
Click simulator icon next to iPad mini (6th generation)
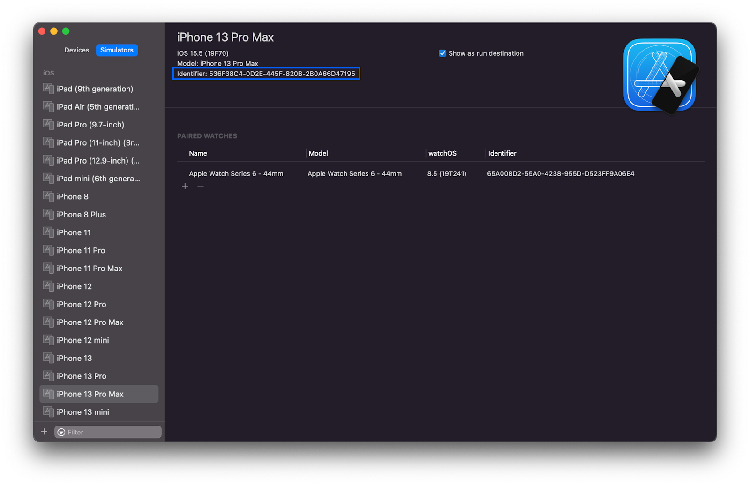pyautogui.click(x=48, y=178)
